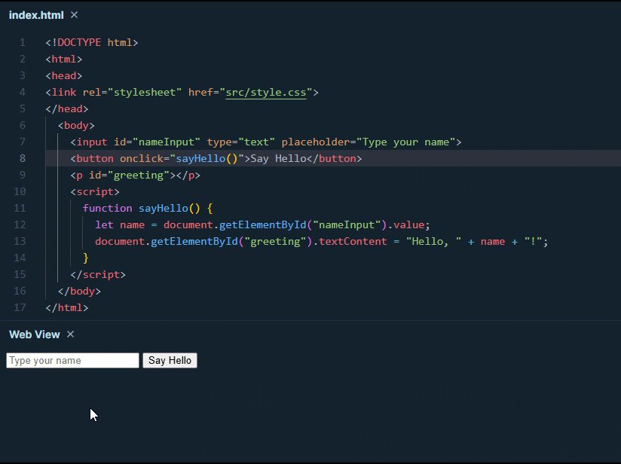The height and width of the screenshot is (464, 621).
Task: Click let name declaration on line 12
Action: pos(120,225)
